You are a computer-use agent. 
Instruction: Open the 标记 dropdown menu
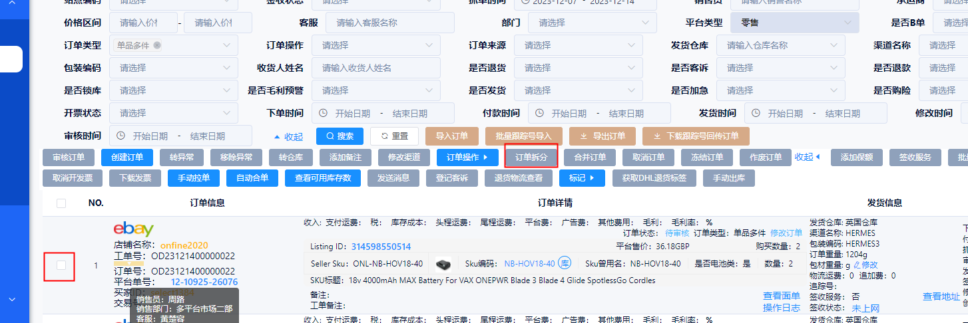[582, 178]
